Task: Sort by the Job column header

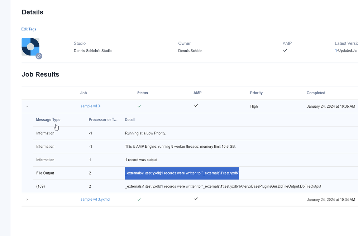Action: click(83, 93)
